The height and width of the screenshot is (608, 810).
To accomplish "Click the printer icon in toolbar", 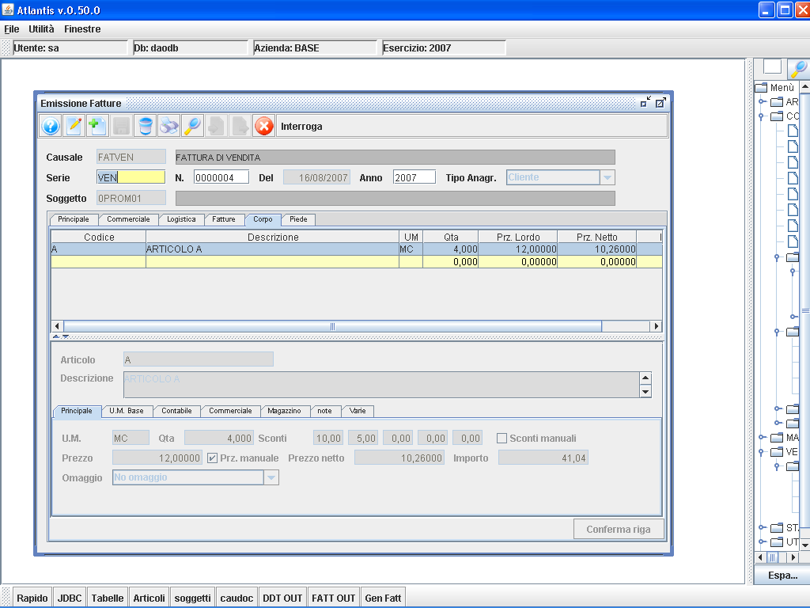I will click(x=169, y=126).
